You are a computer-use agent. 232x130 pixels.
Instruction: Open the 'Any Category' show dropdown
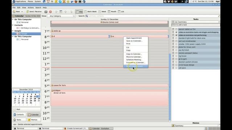pos(61,16)
